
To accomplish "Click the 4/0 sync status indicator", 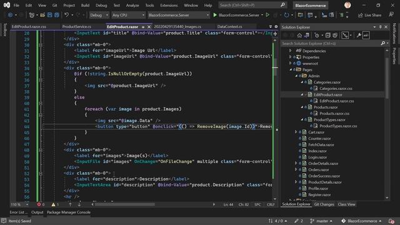I will [277, 221].
